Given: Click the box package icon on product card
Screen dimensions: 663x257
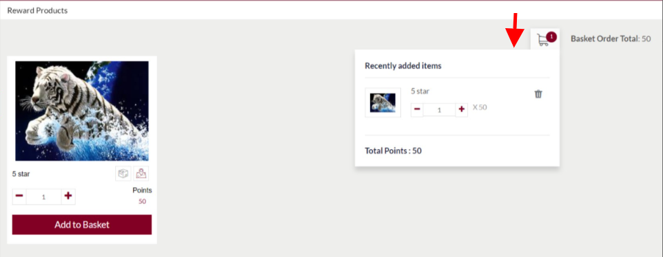Looking at the screenshot, I should [123, 174].
